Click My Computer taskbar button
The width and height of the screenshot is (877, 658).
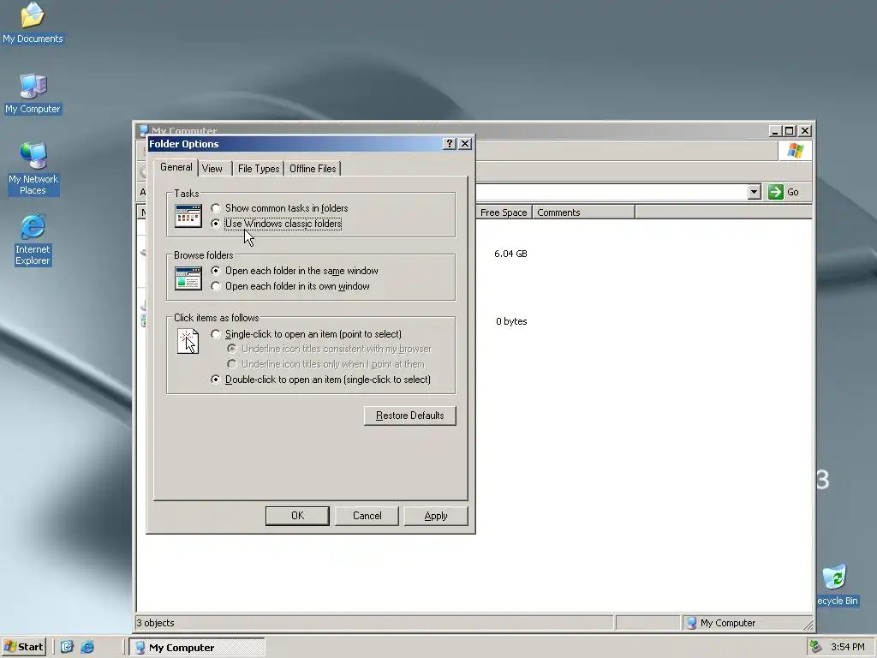[x=197, y=648]
